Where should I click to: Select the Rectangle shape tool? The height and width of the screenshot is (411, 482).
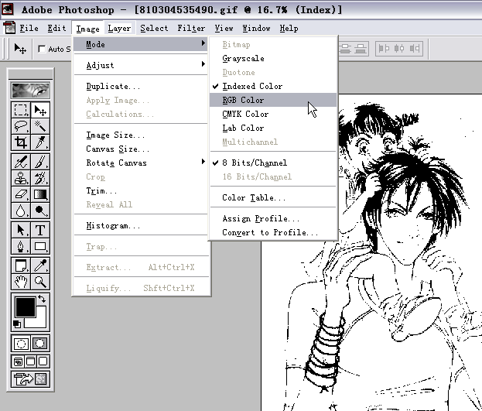point(40,246)
